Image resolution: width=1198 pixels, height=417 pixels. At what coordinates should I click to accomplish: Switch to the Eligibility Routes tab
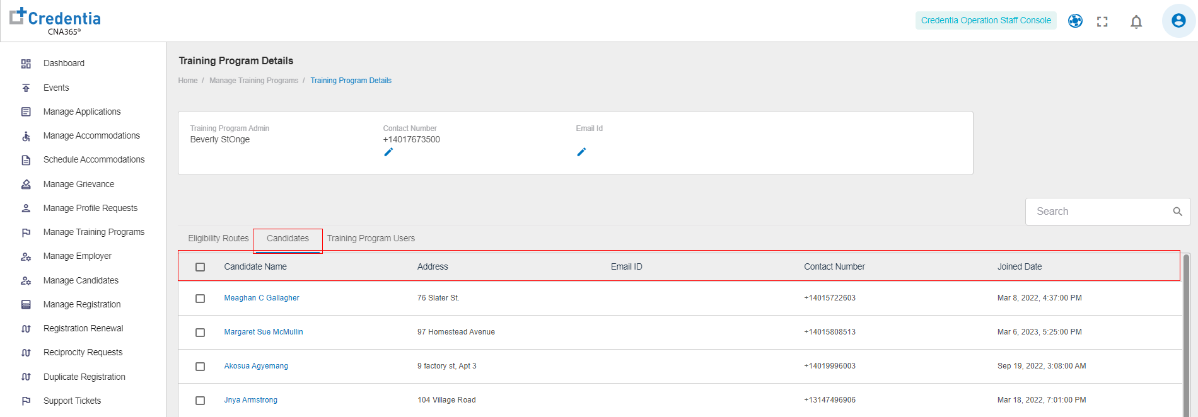tap(218, 239)
